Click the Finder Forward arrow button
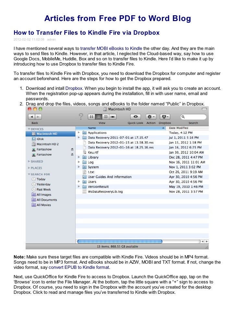Image resolution: width=236 pixels, height=334 pixels. [38, 117]
